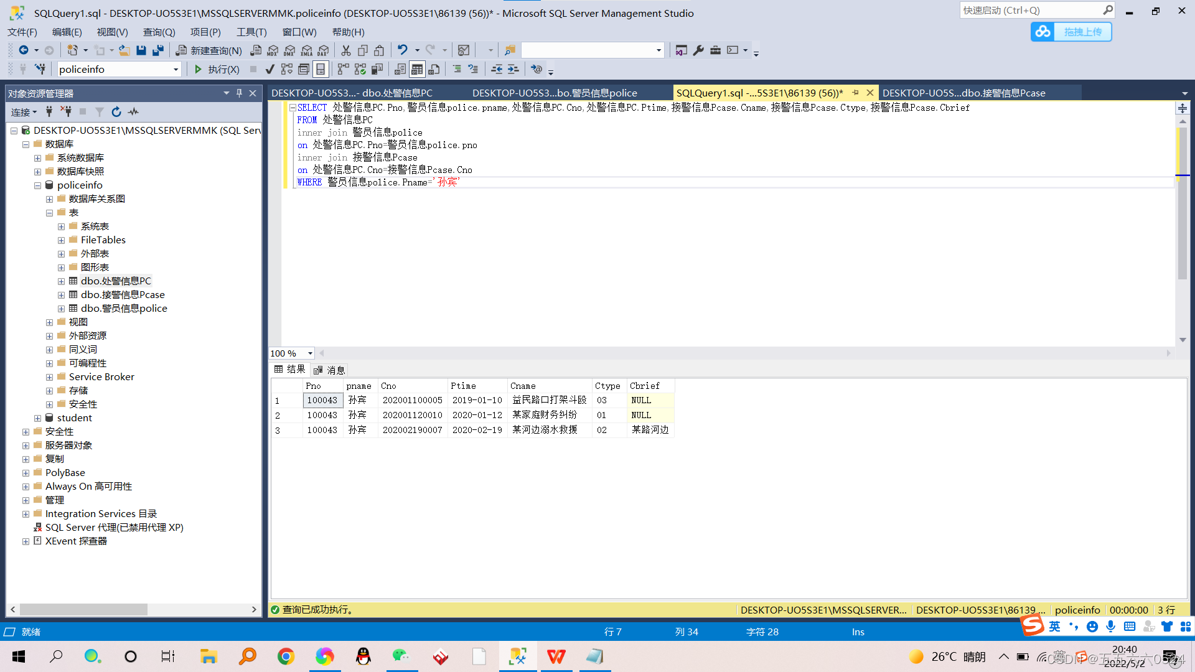Click the Undo arrow icon
Image resolution: width=1195 pixels, height=672 pixels.
403,50
